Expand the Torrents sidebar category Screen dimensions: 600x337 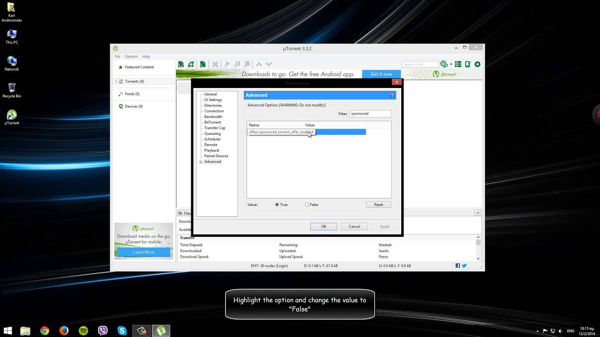click(116, 81)
